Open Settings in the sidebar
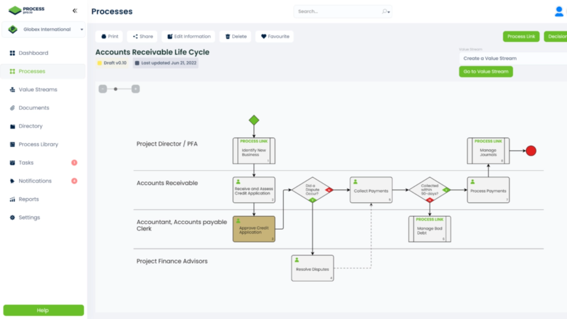567x319 pixels. pyautogui.click(x=43, y=217)
